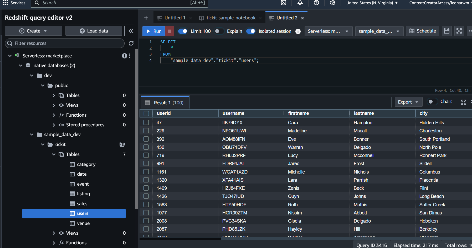Click the Save query disk icon
This screenshot has width=472, height=248.
447,31
